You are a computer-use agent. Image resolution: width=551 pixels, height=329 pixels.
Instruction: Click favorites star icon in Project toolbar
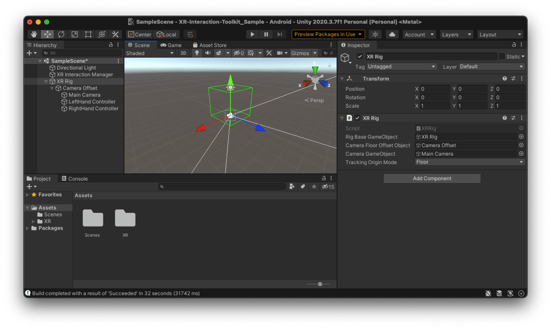[x=314, y=187]
